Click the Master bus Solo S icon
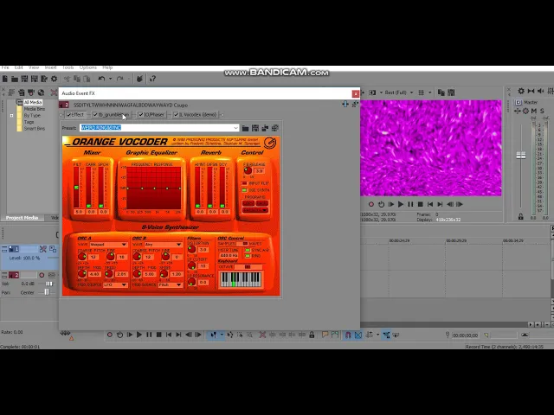The image size is (554, 415). pos(543,111)
